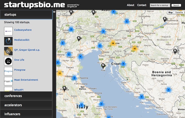
Task: Click the S pin near Innsbruck
Action: coord(71,12)
